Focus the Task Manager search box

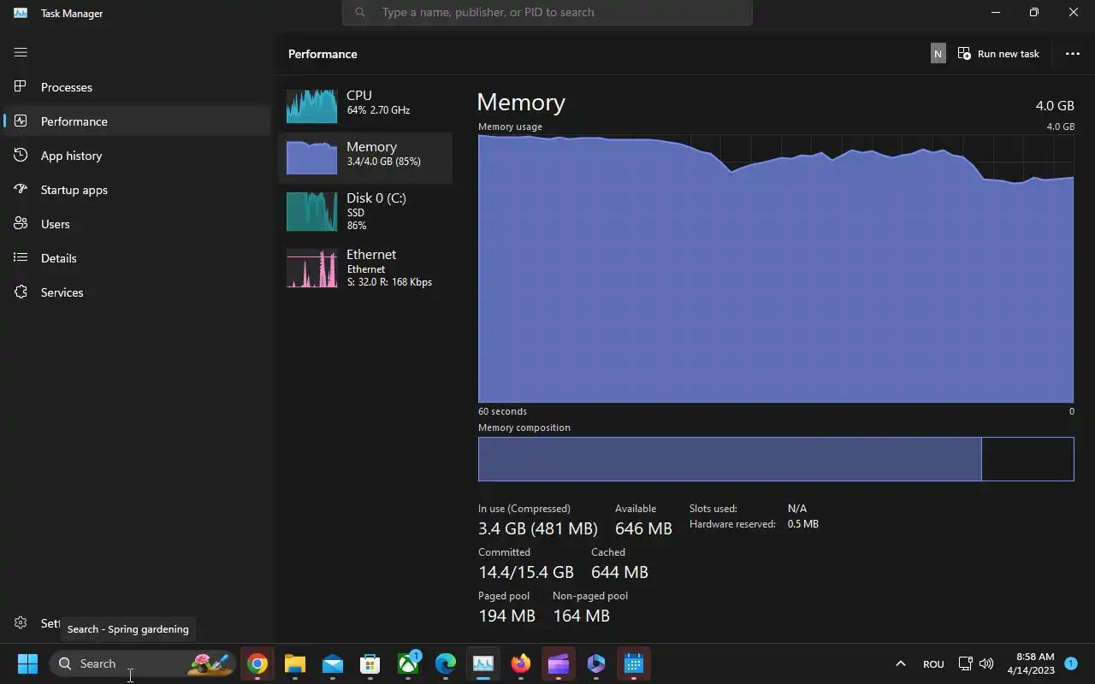click(547, 12)
